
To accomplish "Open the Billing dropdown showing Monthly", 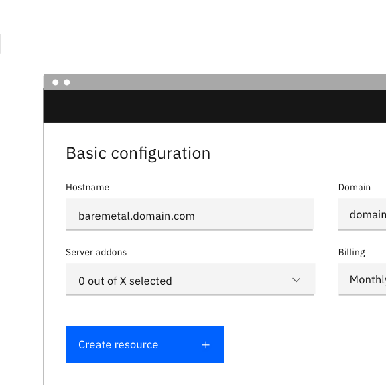I will click(362, 279).
